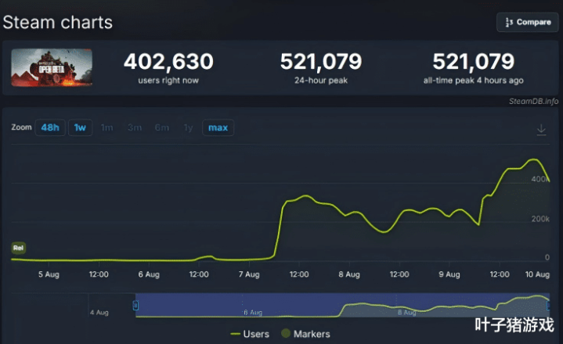Screen dimensions: 563x344
Task: Set chart zoom to 3m
Action: (135, 127)
